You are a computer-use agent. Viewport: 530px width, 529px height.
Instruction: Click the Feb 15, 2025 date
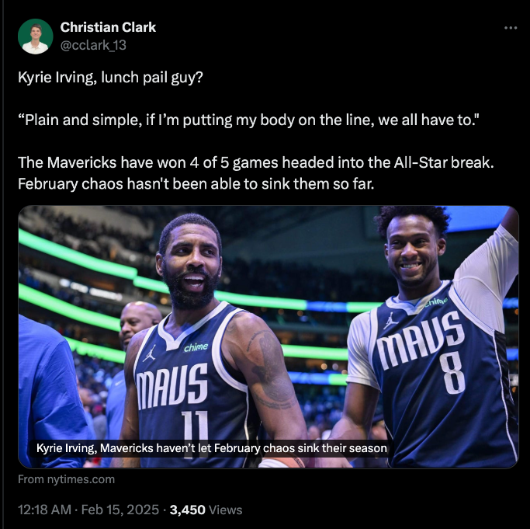[120, 510]
